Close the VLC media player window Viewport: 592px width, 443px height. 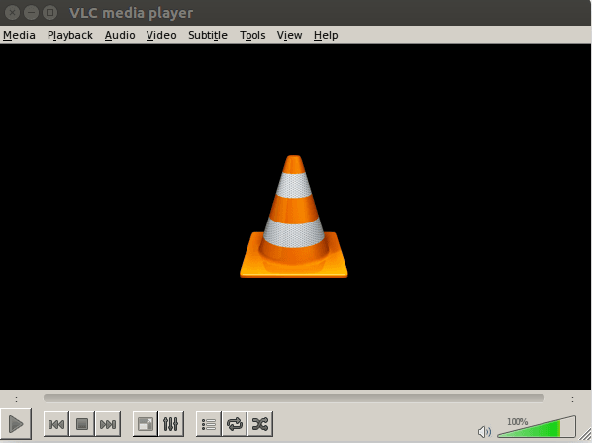point(12,13)
